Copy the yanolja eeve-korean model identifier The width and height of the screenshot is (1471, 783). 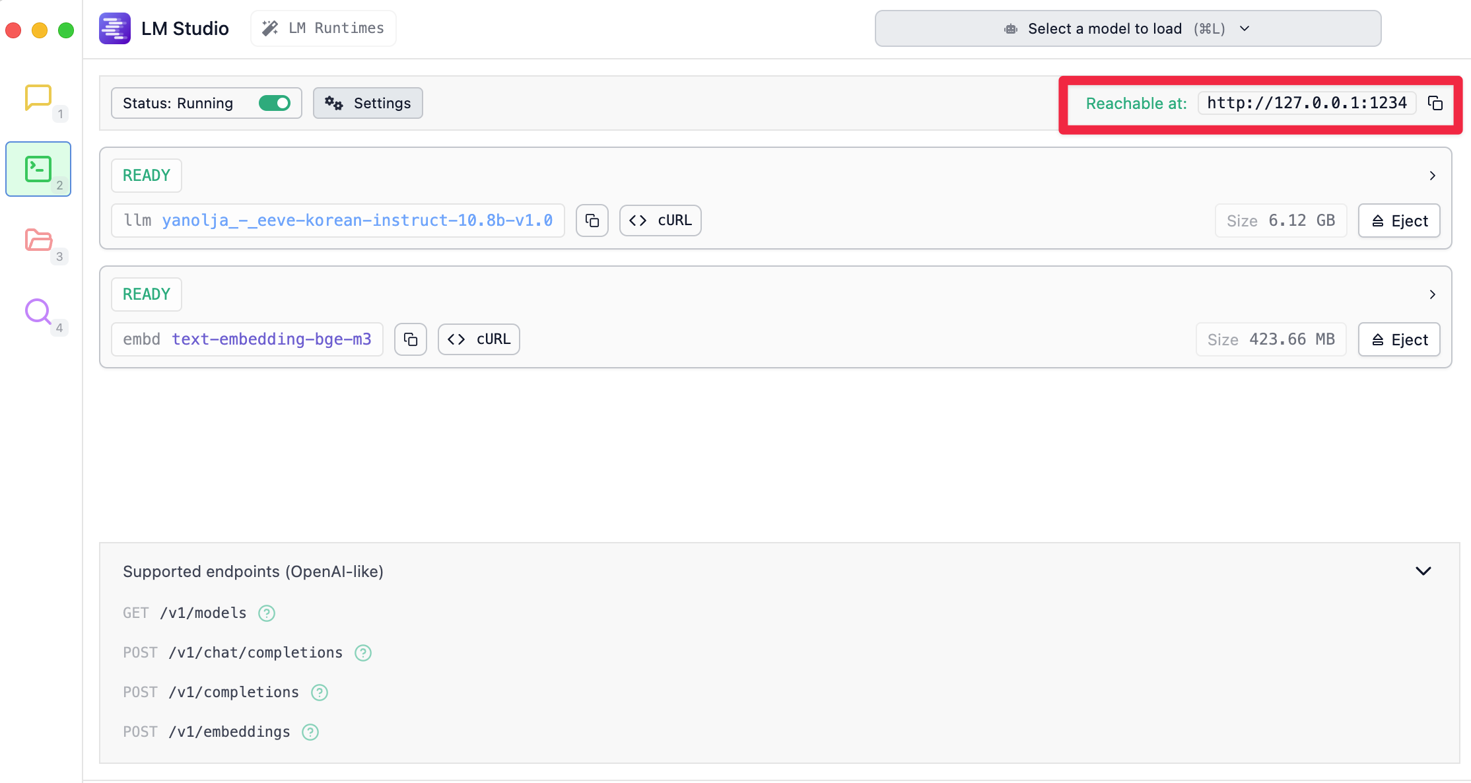point(592,221)
